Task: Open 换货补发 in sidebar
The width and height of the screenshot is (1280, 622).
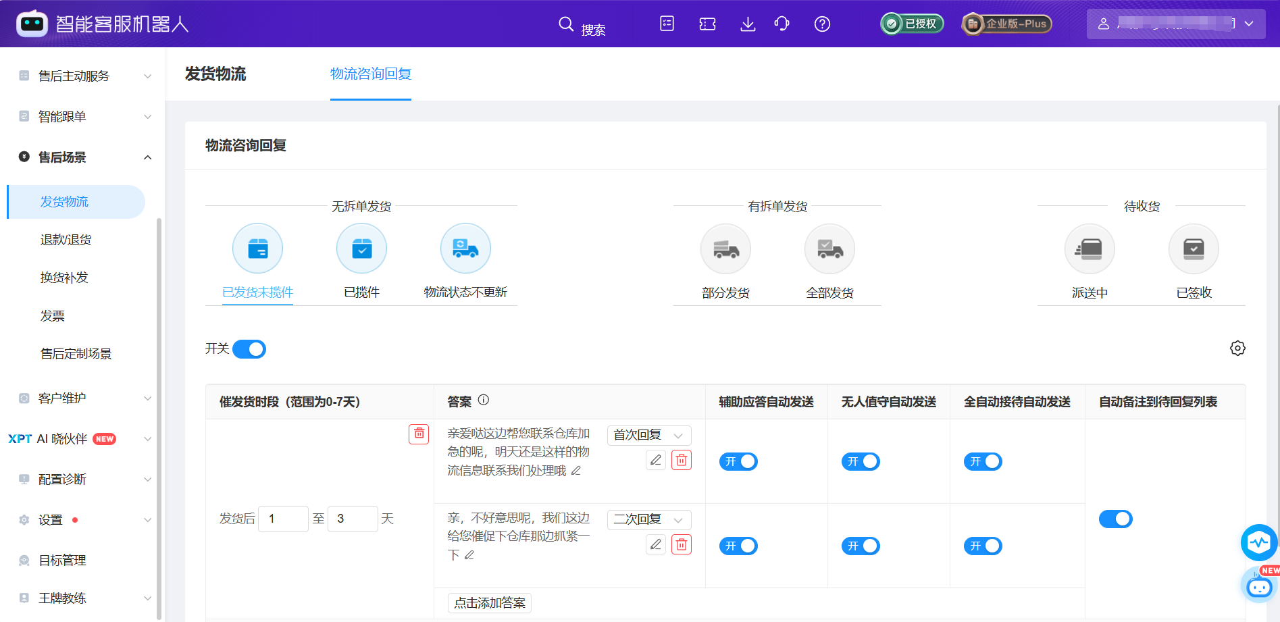Action: point(64,277)
